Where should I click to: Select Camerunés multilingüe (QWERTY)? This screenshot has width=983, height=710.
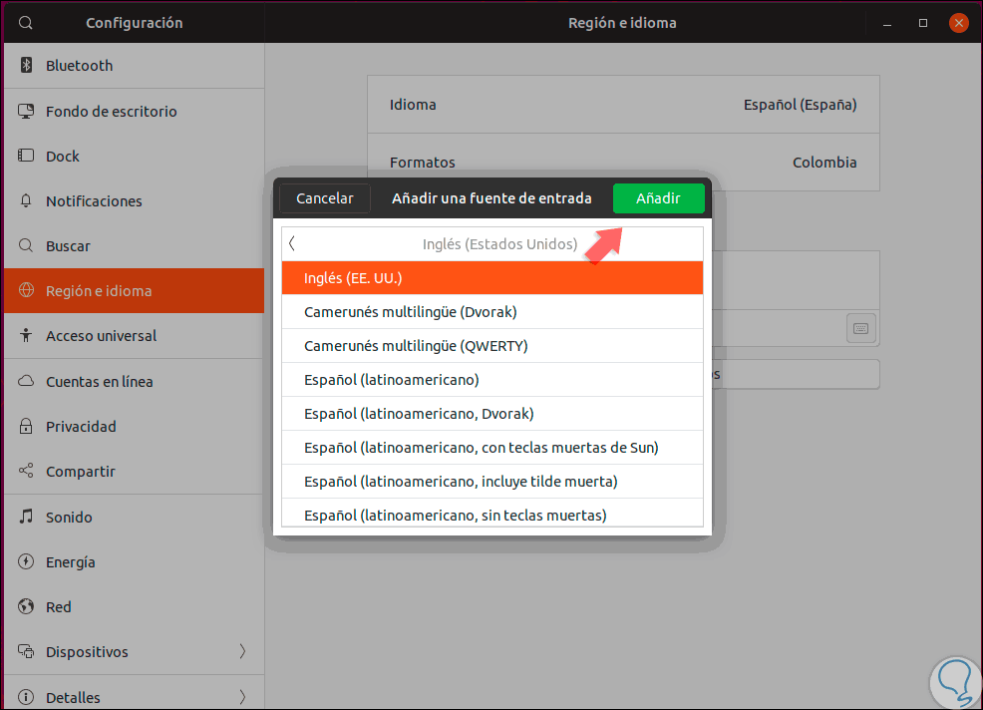pyautogui.click(x=492, y=346)
